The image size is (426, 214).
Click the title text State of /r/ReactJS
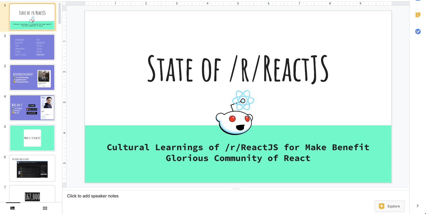coord(238,69)
